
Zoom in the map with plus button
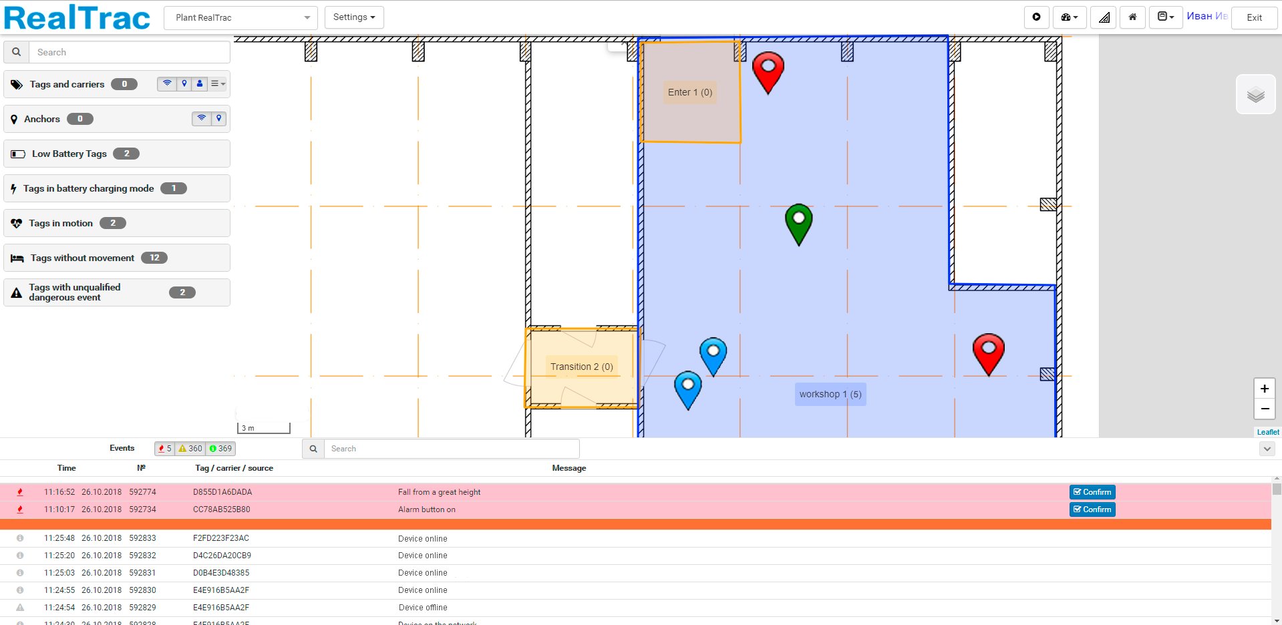pyautogui.click(x=1265, y=389)
